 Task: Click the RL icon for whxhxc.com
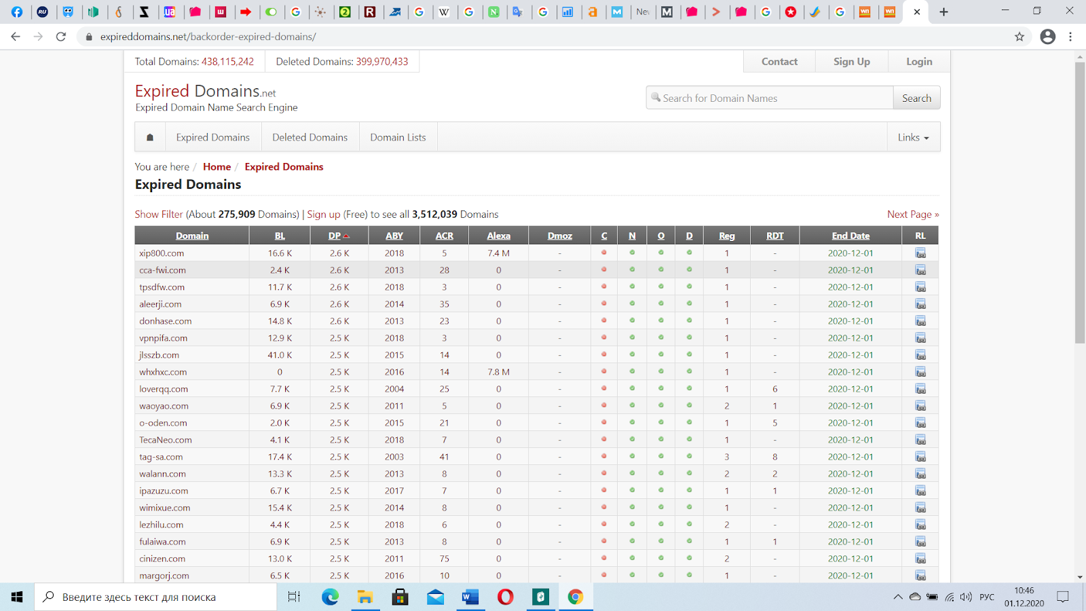pos(920,371)
